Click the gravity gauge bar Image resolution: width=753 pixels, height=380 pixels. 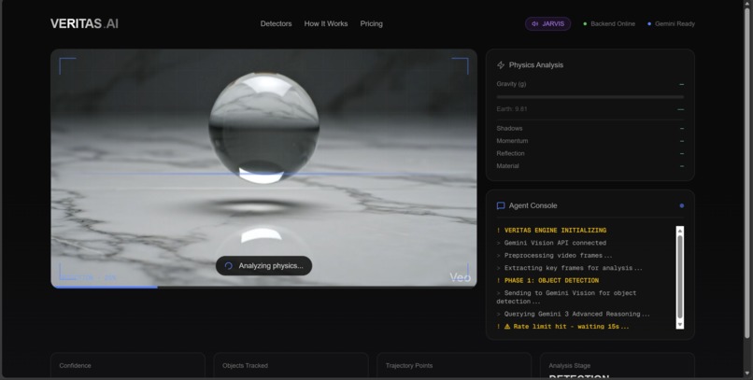(590, 97)
